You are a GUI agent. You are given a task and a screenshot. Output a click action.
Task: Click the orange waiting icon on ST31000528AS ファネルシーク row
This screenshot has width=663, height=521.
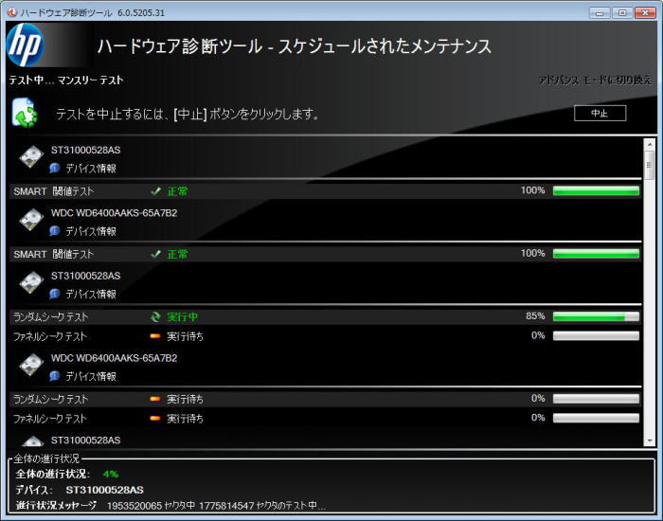click(155, 335)
